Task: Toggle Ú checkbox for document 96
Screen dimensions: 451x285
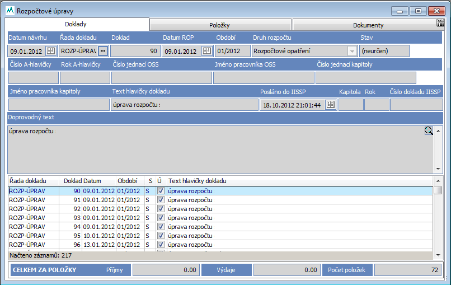Action: click(161, 245)
